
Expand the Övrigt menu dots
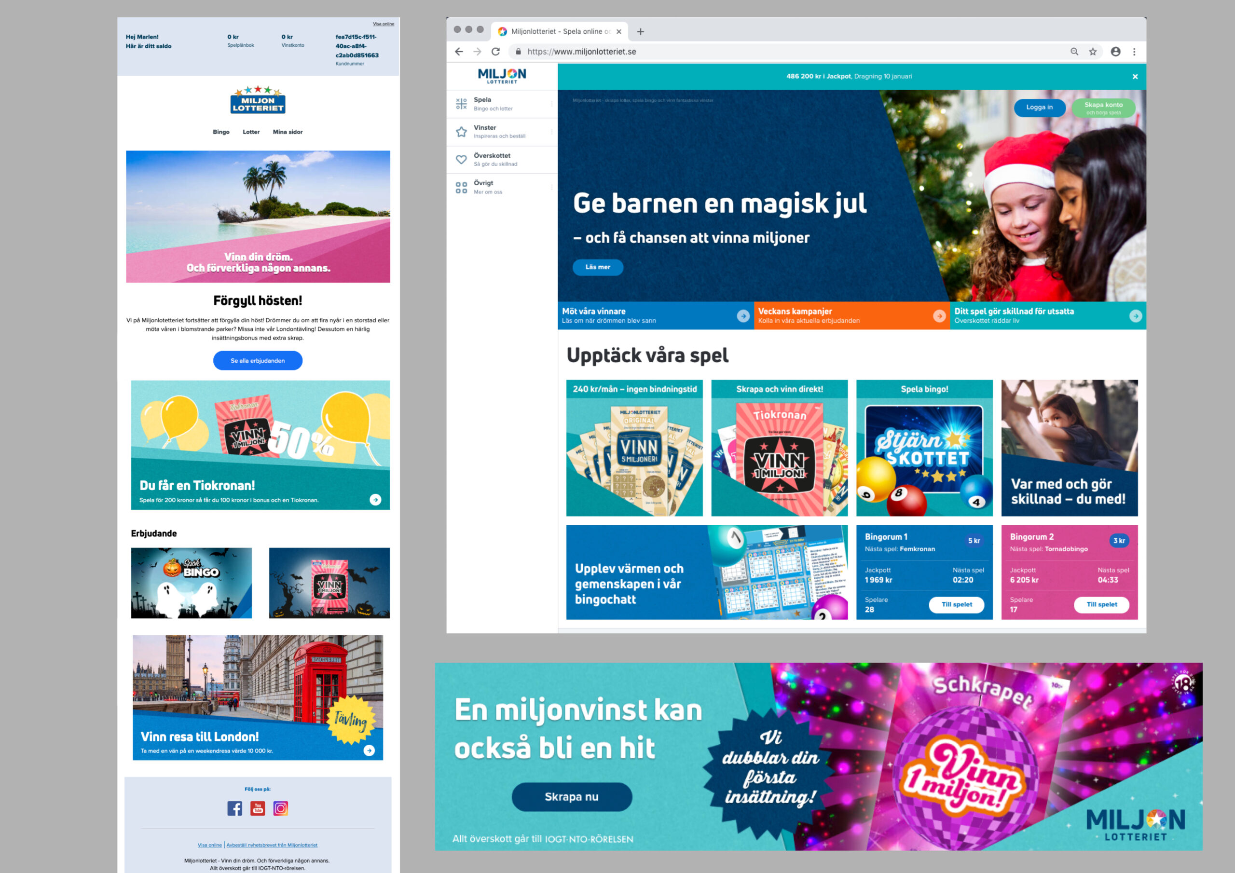click(x=551, y=187)
